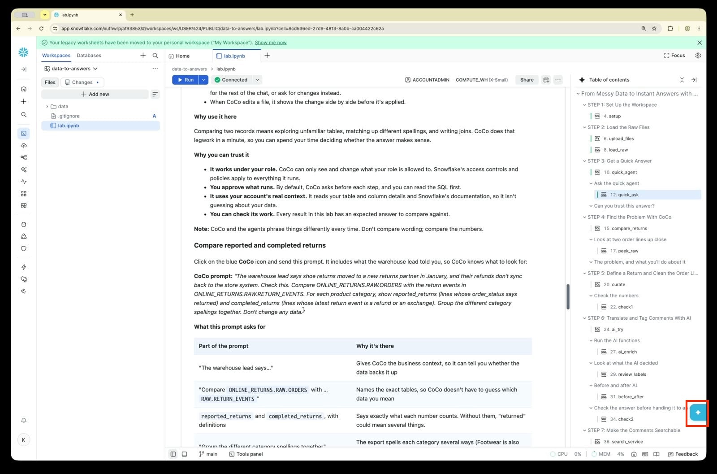Open the Run button dropdown arrow
This screenshot has width=717, height=474.
pyautogui.click(x=203, y=80)
